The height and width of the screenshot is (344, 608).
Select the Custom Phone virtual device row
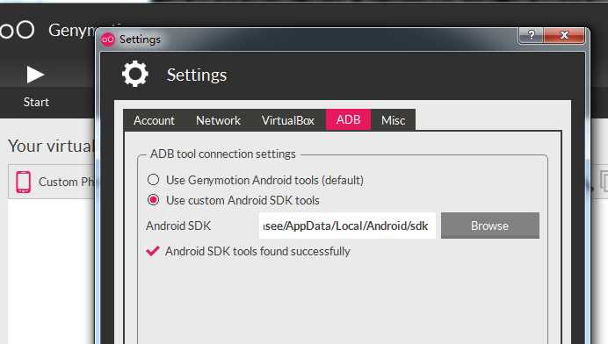52,182
